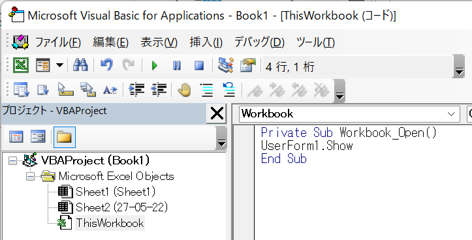
Task: Insert a UserForm via the toolbar icon
Action: click(42, 65)
